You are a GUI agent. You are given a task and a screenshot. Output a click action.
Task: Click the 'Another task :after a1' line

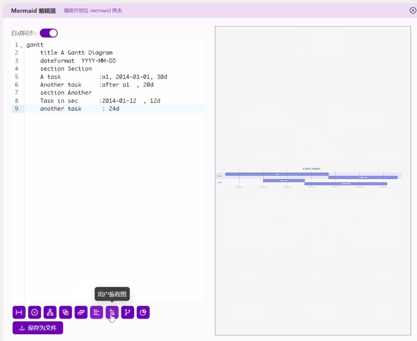point(97,85)
